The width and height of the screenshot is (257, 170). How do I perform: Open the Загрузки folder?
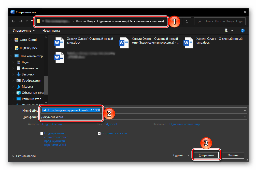[25, 74]
